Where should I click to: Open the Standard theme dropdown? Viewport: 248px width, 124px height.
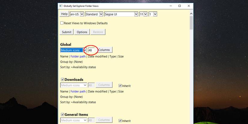point(94,14)
